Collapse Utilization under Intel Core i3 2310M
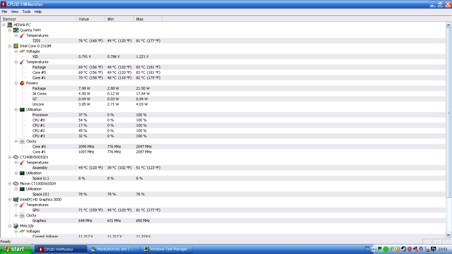The height and width of the screenshot is (254, 452). click(16, 109)
